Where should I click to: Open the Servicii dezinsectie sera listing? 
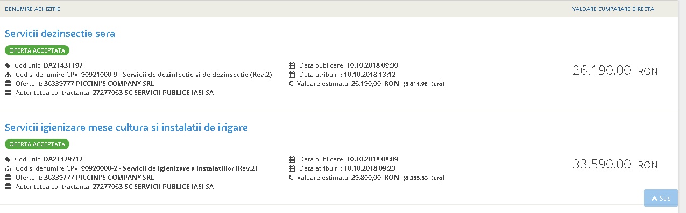click(x=60, y=34)
